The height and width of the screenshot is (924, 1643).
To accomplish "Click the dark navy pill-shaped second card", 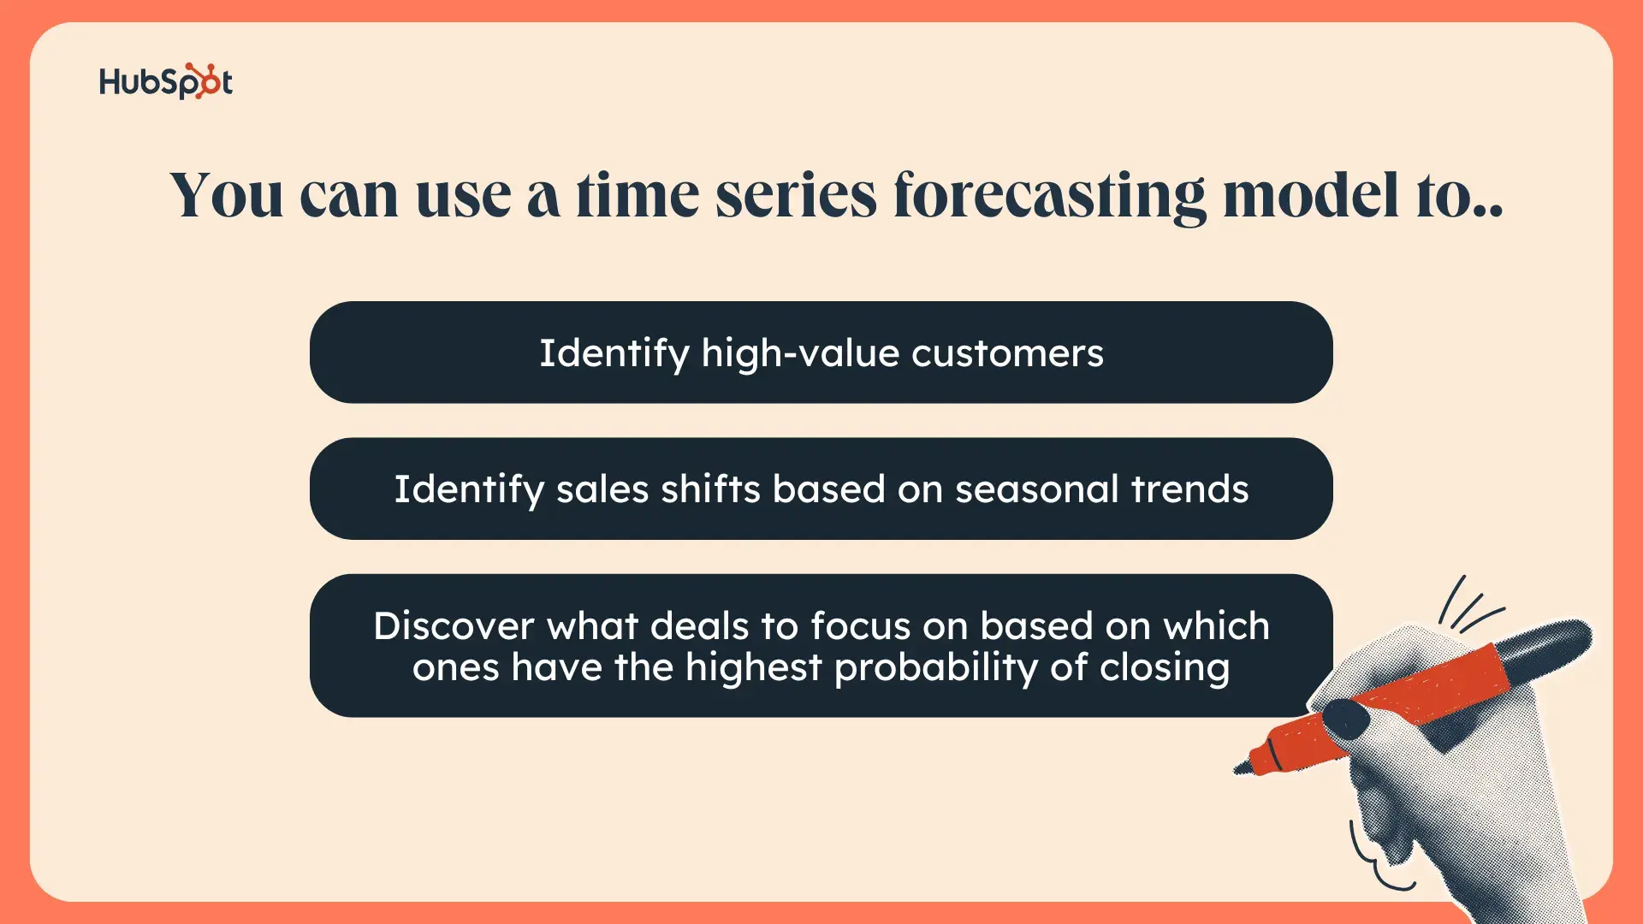I will pyautogui.click(x=821, y=489).
